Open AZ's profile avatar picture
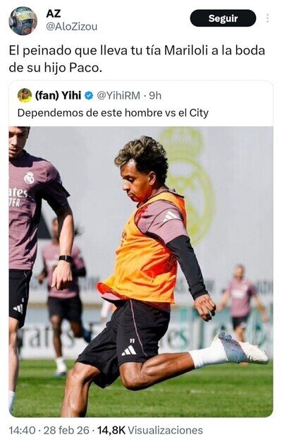 (23, 21)
